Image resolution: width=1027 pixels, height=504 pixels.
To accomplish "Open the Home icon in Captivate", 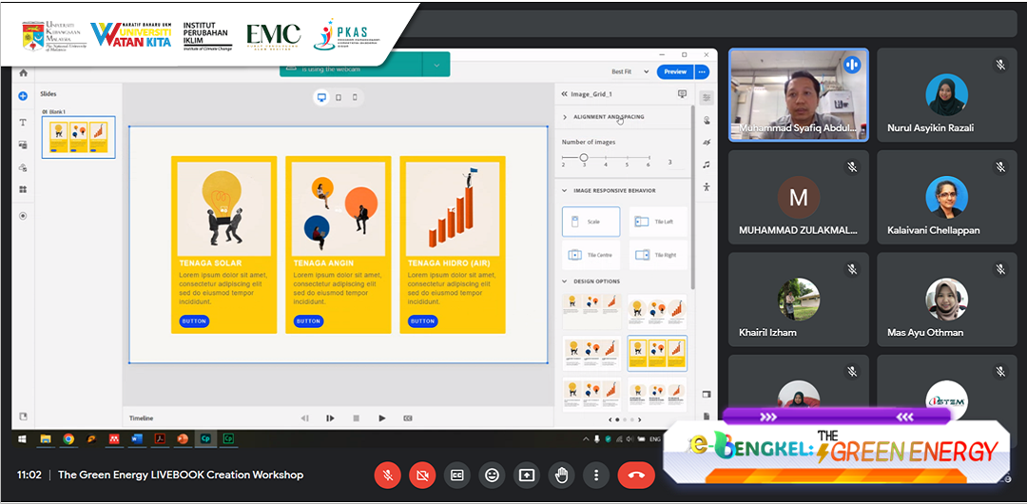I will point(23,73).
